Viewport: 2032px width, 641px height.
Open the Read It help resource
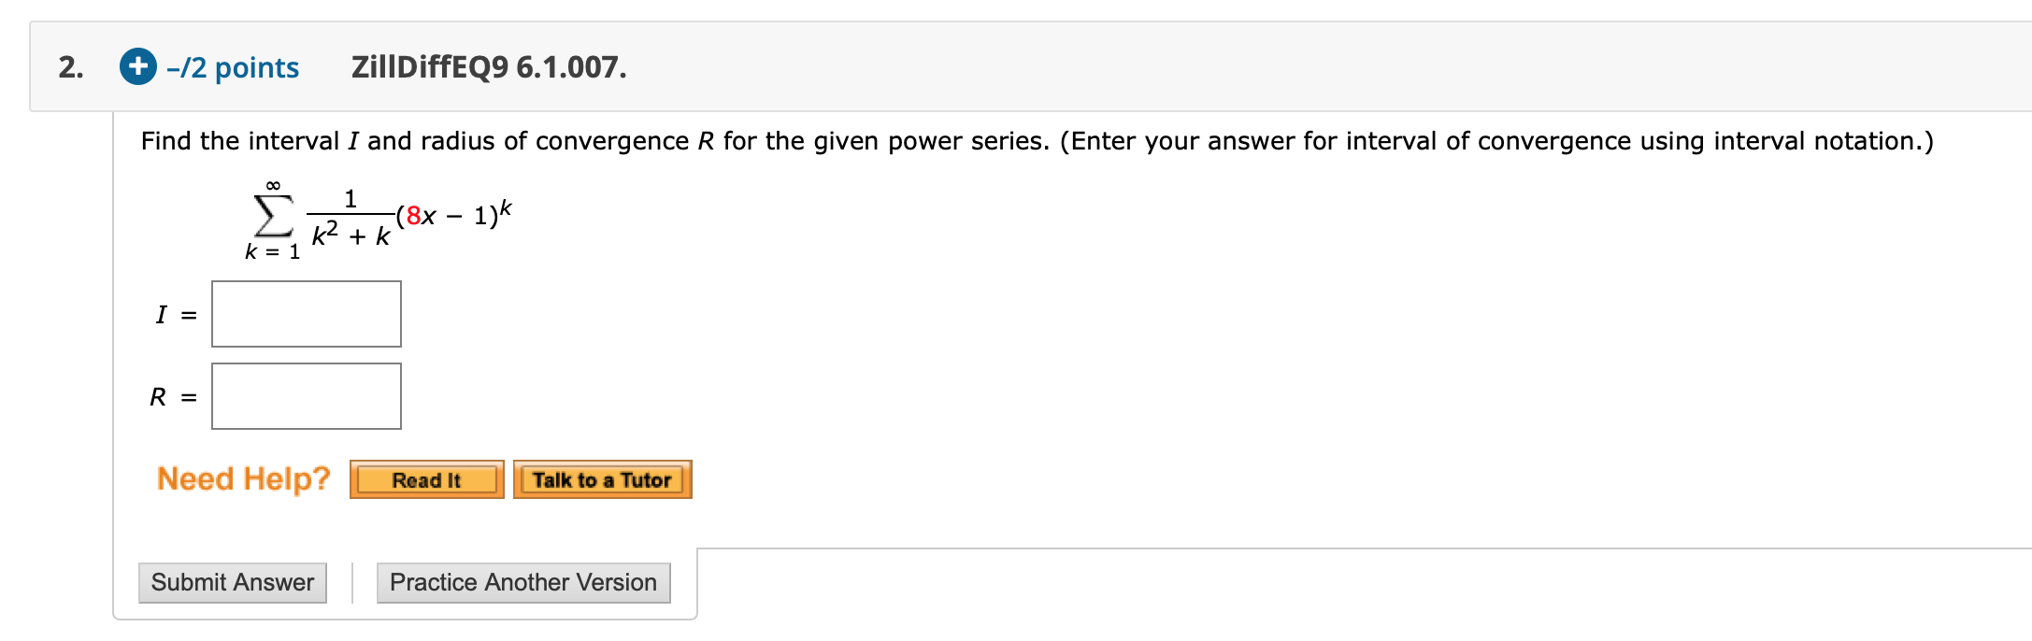click(426, 479)
